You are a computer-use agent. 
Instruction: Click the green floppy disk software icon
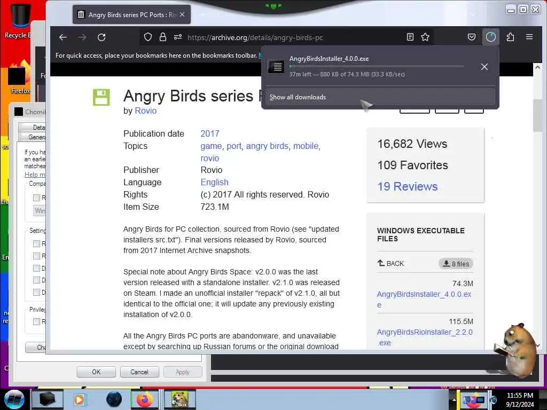pyautogui.click(x=101, y=97)
